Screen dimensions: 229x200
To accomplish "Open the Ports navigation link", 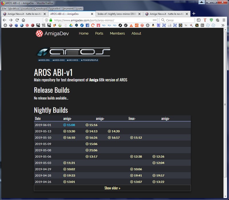I will [99, 34].
